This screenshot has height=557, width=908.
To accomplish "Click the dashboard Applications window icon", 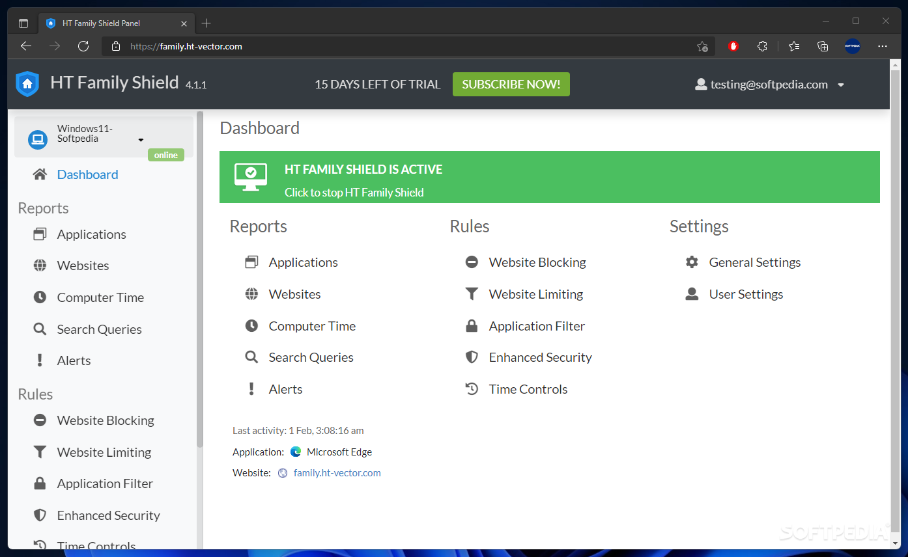I will (x=251, y=262).
